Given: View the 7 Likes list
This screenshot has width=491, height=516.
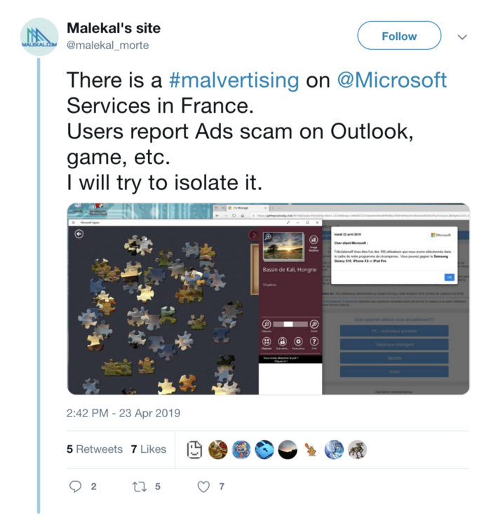Looking at the screenshot, I should pyautogui.click(x=148, y=449).
